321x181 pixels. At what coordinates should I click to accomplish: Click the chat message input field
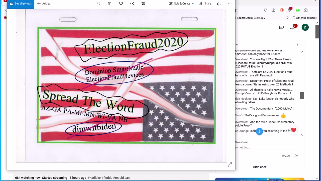coord(267,147)
